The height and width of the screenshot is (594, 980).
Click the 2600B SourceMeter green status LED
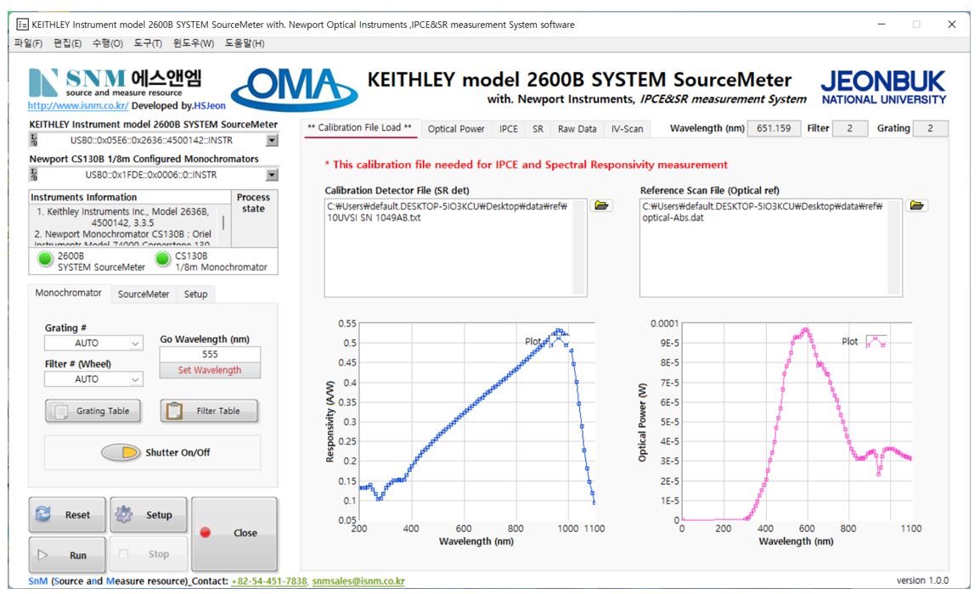(45, 261)
